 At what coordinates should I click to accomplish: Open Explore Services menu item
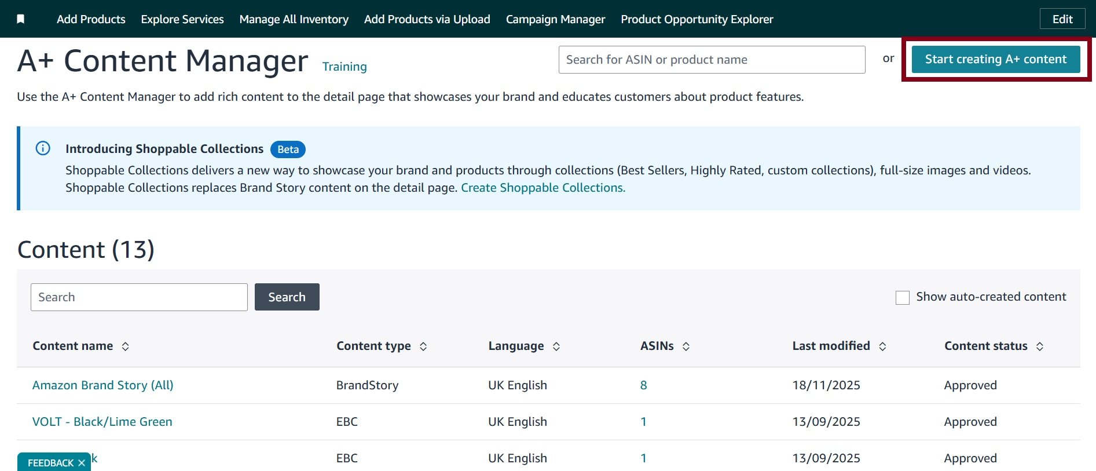182,19
